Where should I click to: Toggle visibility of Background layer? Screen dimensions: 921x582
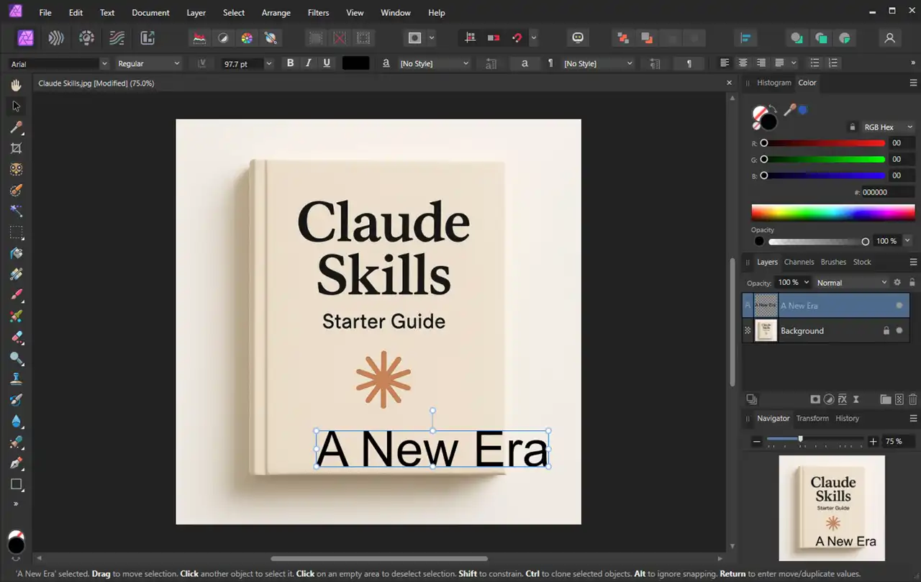pyautogui.click(x=899, y=331)
